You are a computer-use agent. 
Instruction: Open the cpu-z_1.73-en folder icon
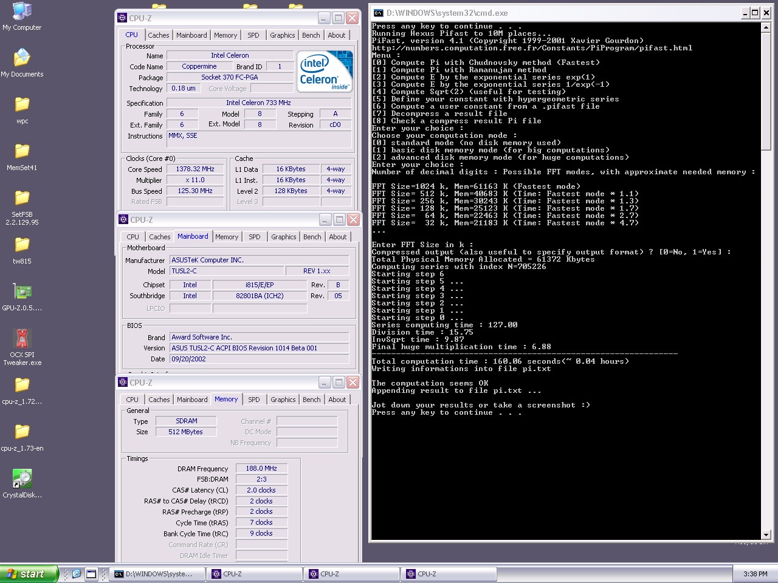coord(22,431)
